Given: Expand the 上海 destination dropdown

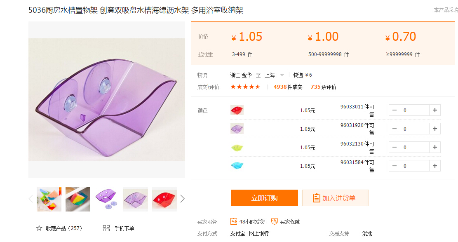Looking at the screenshot, I should (282, 75).
